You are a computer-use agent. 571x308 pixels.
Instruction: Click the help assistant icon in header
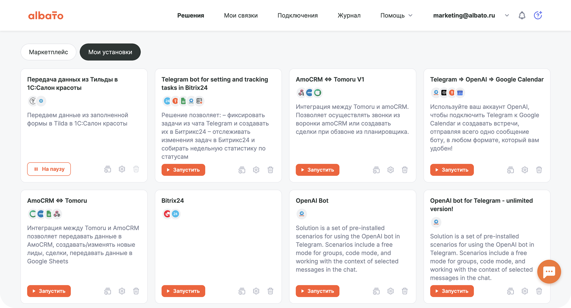(x=538, y=15)
